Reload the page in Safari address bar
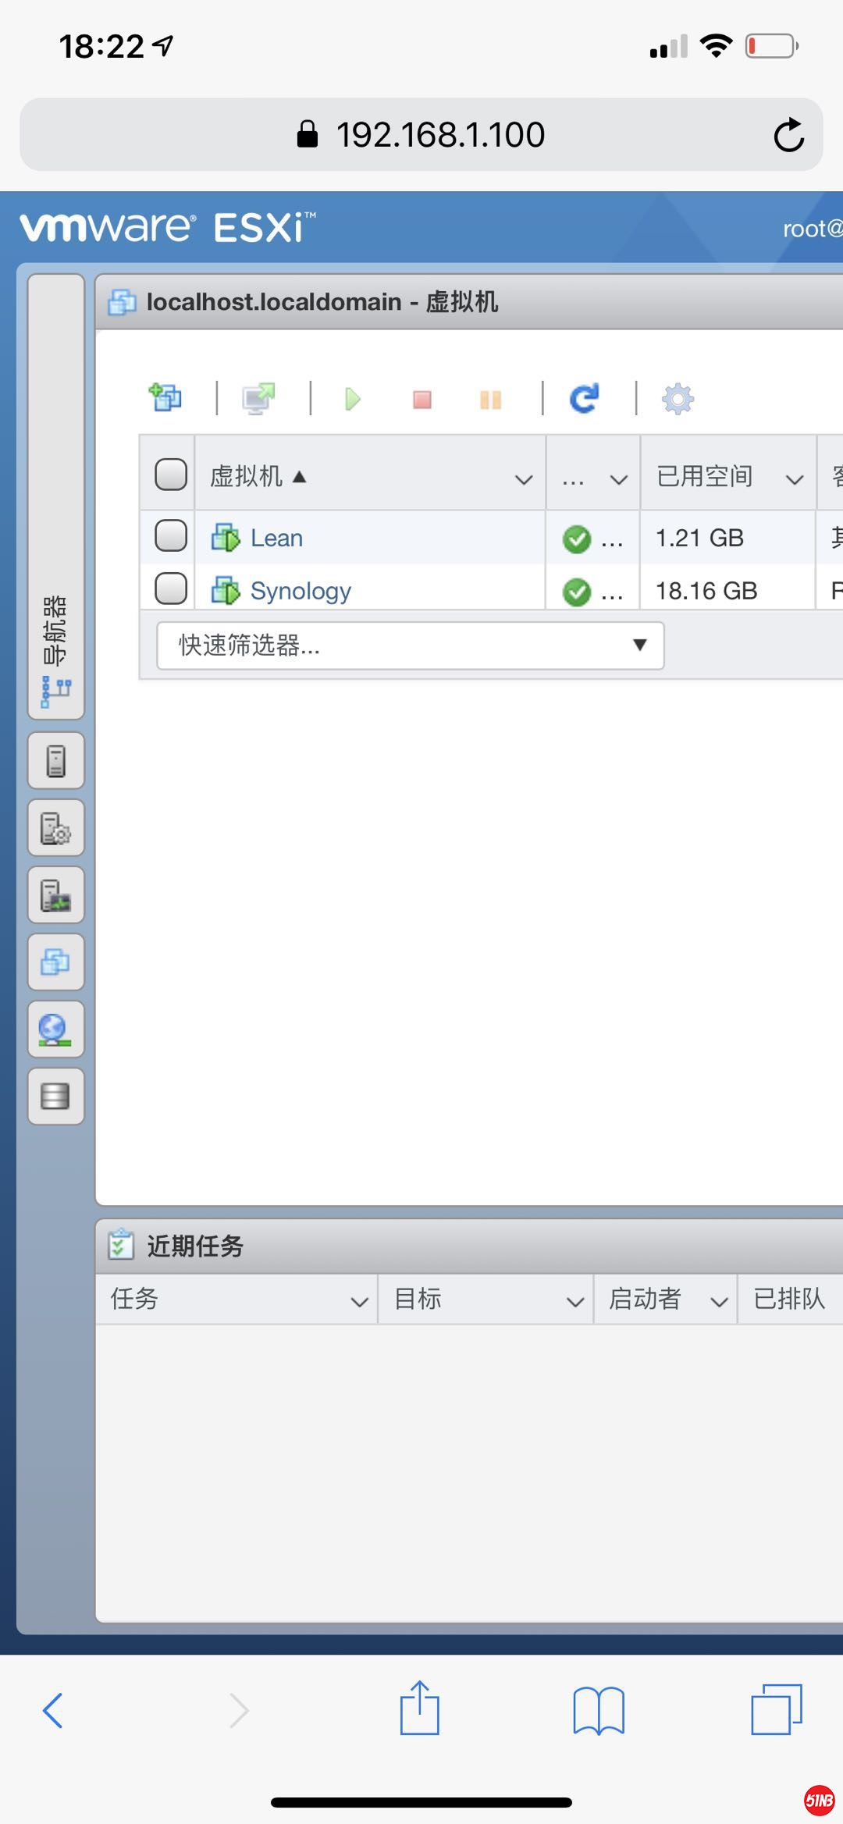This screenshot has height=1824, width=843. click(x=789, y=134)
